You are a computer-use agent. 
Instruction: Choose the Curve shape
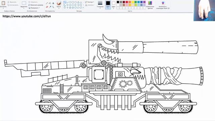click(x=68, y=2)
